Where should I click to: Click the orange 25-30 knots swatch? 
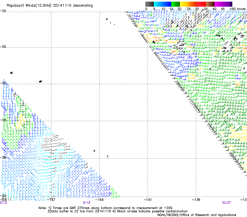click(193, 4)
